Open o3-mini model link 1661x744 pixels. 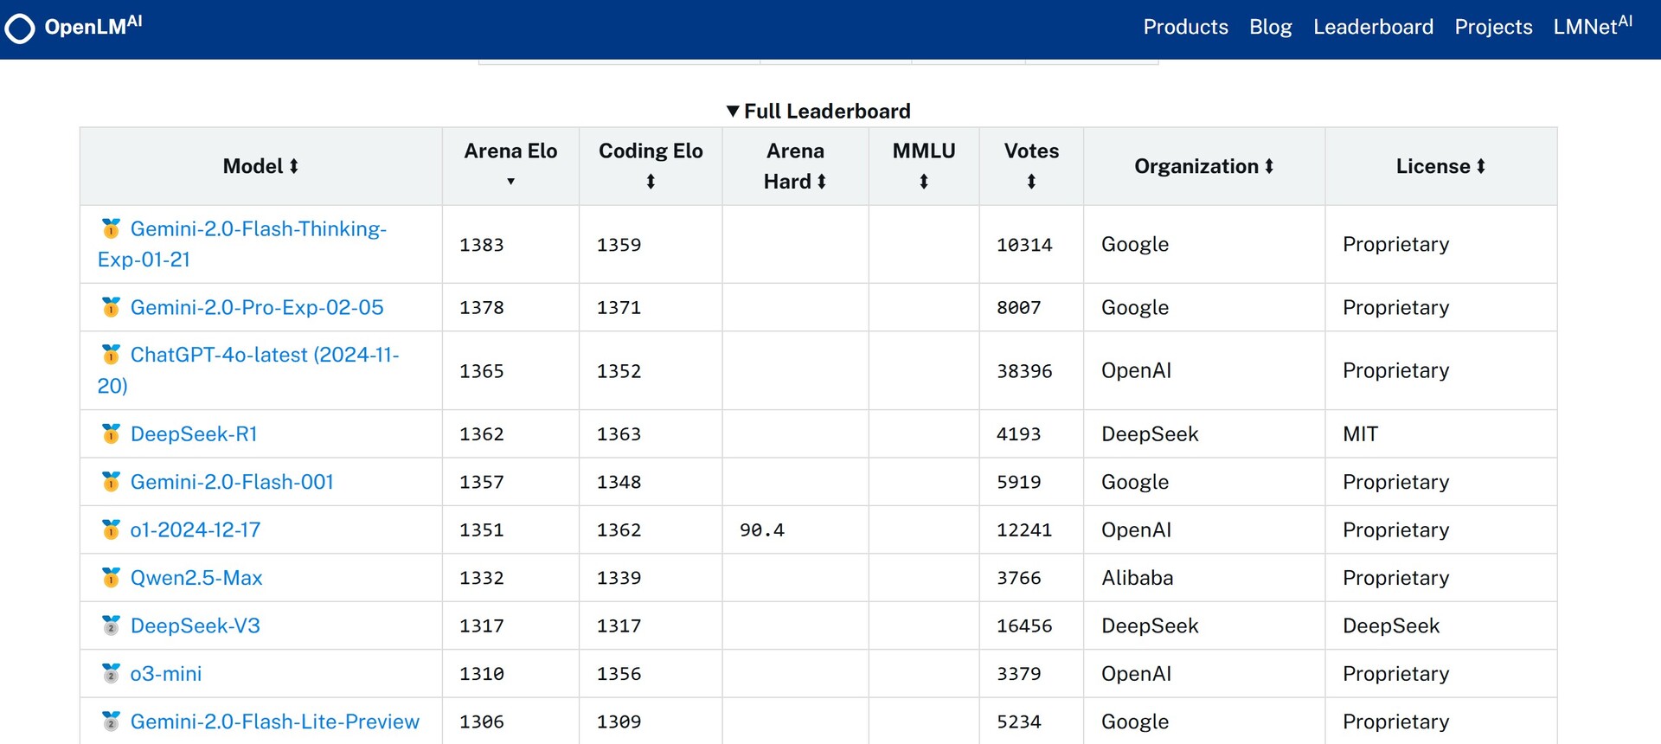pyautogui.click(x=165, y=674)
